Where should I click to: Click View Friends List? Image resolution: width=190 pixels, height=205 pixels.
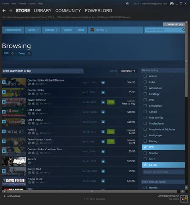pos(168,196)
